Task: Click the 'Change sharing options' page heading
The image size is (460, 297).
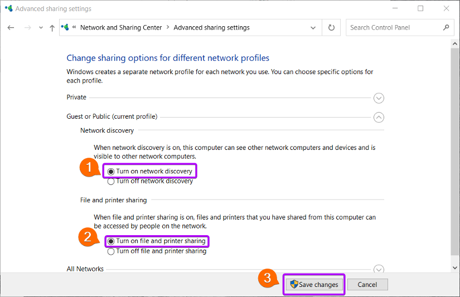Action: tap(168, 58)
